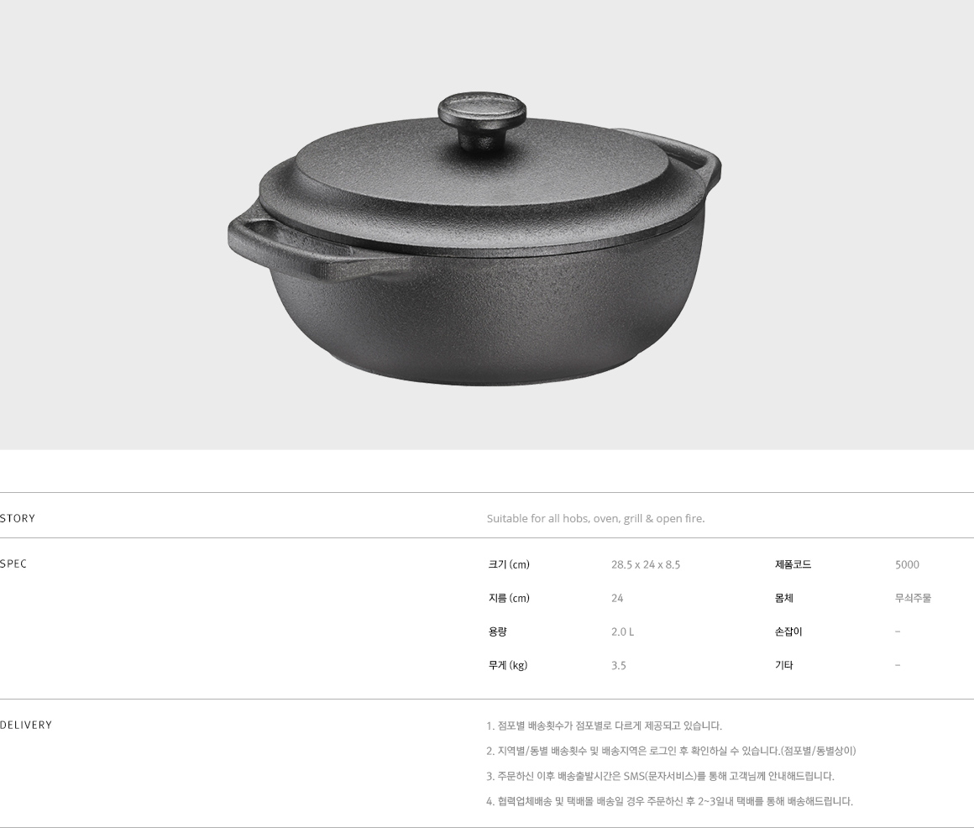
Task: Click the 제품코드 label
Action: click(x=793, y=564)
